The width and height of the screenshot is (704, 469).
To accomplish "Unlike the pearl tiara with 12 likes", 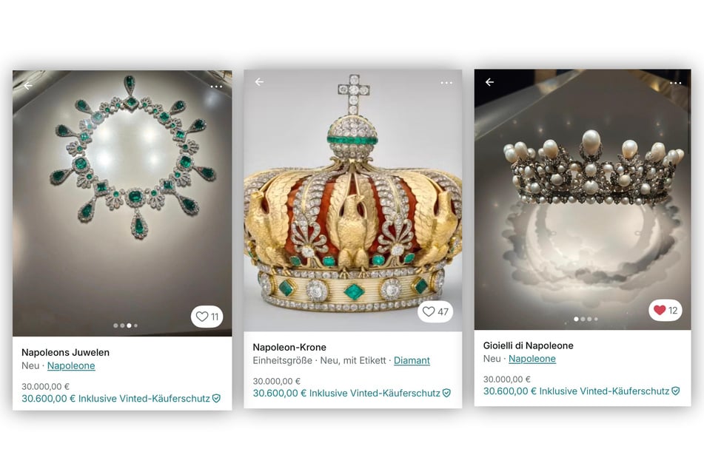I will 666,310.
